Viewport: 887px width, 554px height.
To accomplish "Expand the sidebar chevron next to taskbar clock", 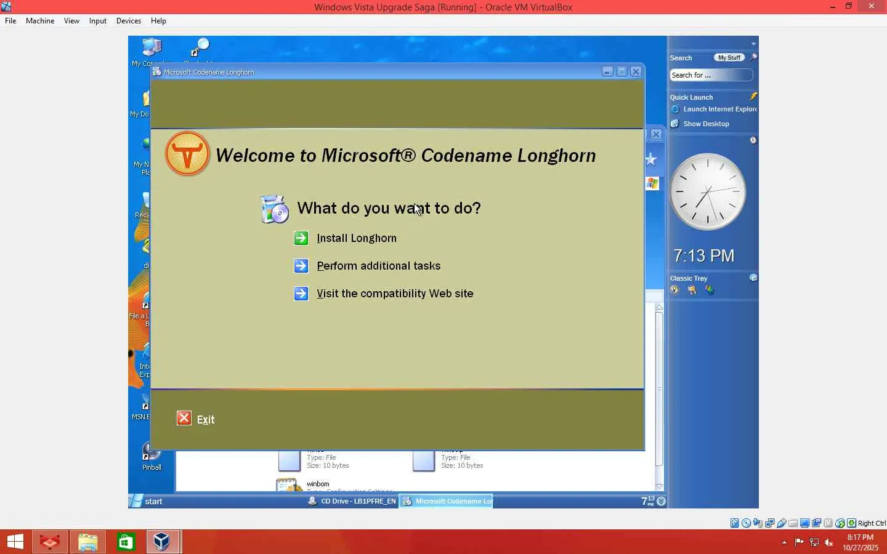I will [x=662, y=501].
